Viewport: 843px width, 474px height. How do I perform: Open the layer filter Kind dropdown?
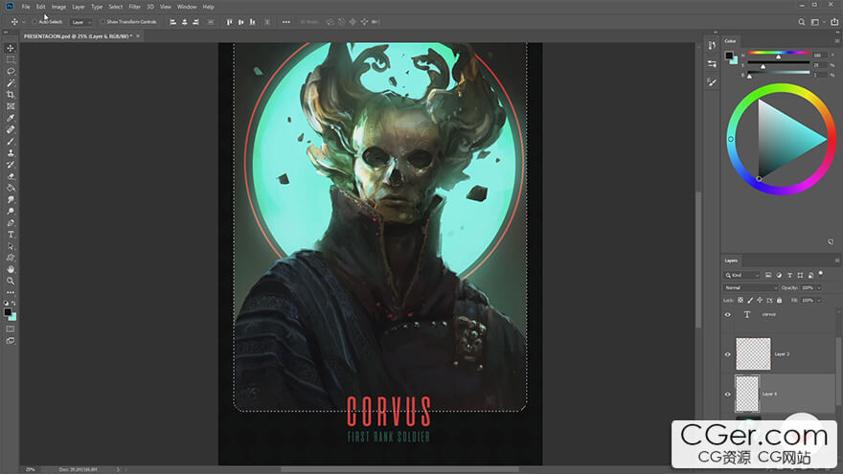click(741, 275)
